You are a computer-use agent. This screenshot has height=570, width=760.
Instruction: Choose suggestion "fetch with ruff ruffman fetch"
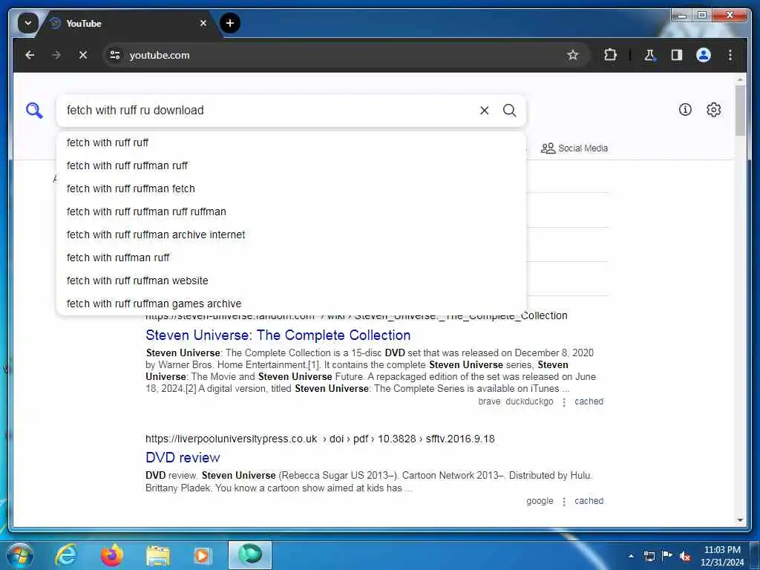[291, 189]
